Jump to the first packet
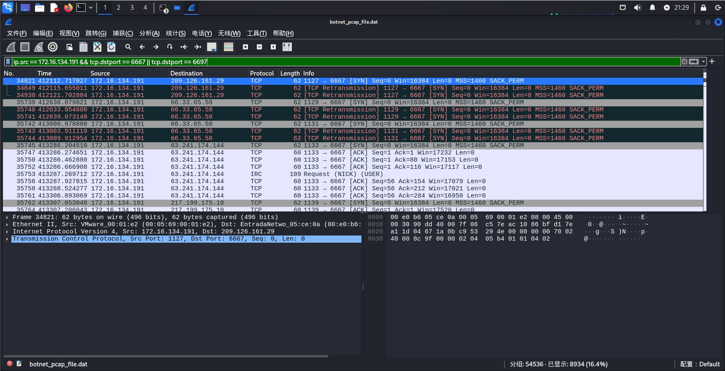The width and height of the screenshot is (725, 371). point(184,47)
